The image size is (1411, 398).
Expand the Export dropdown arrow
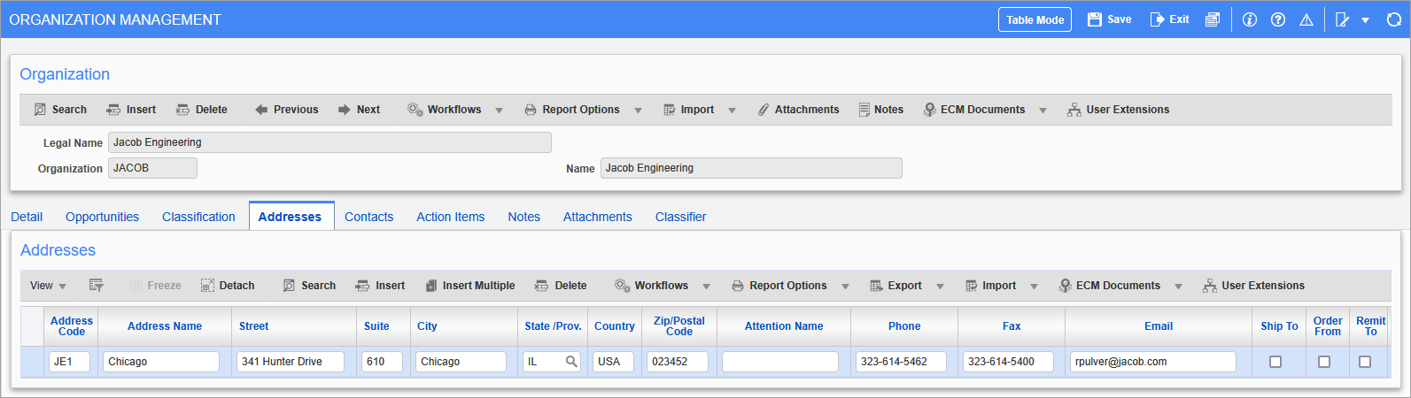pos(940,287)
